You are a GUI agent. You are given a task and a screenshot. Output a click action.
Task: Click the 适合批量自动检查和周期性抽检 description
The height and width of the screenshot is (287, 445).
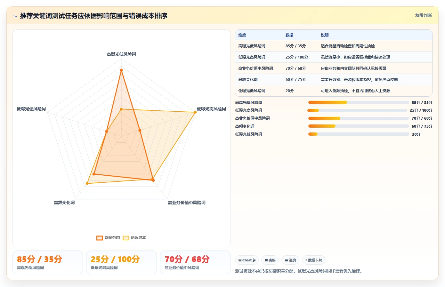pos(348,46)
